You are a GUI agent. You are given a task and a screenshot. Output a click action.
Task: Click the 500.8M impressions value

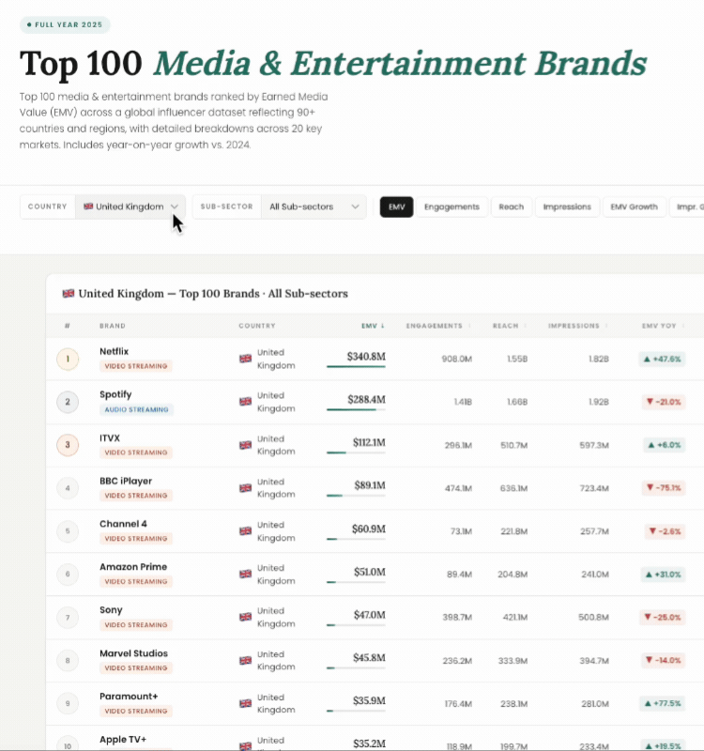click(593, 618)
